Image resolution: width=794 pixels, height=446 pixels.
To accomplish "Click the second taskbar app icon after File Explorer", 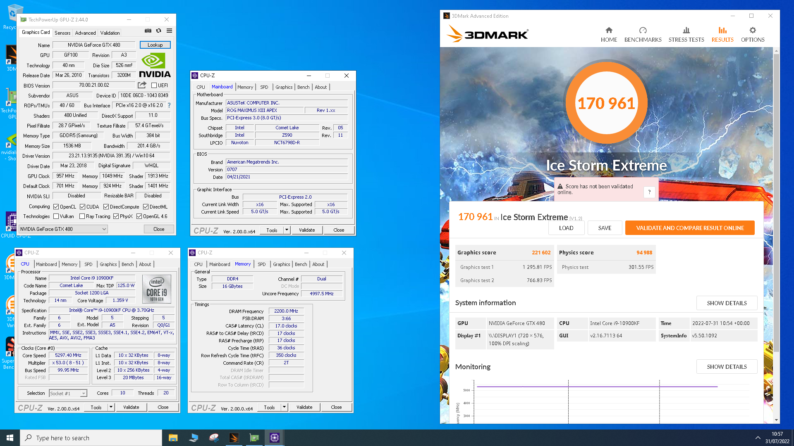I will [x=214, y=438].
